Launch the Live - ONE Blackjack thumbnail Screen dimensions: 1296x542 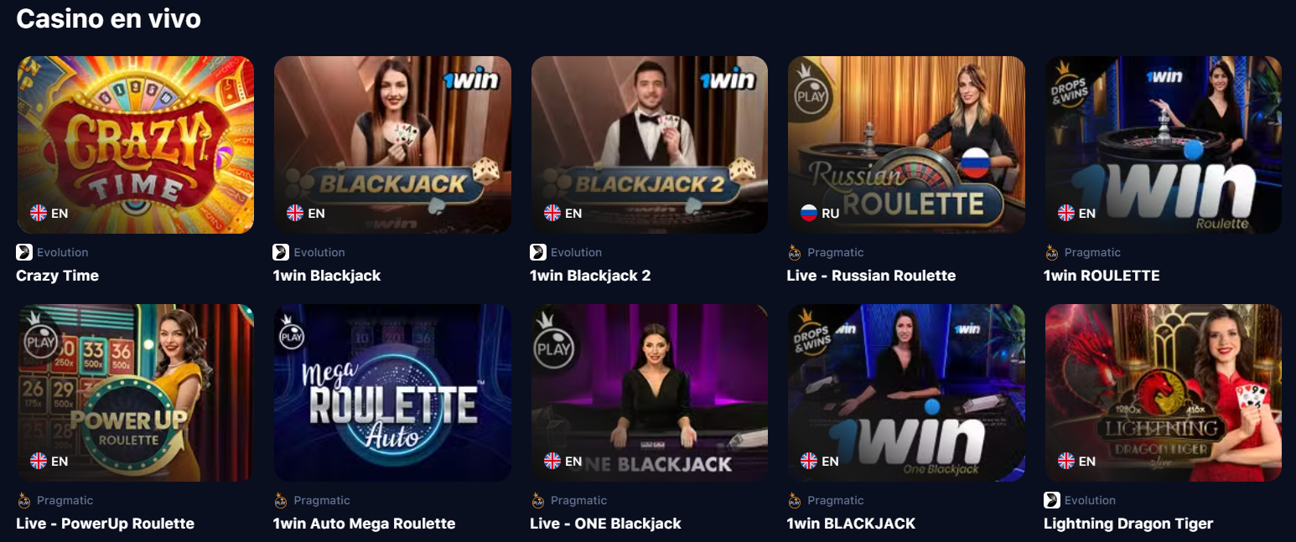click(x=650, y=393)
